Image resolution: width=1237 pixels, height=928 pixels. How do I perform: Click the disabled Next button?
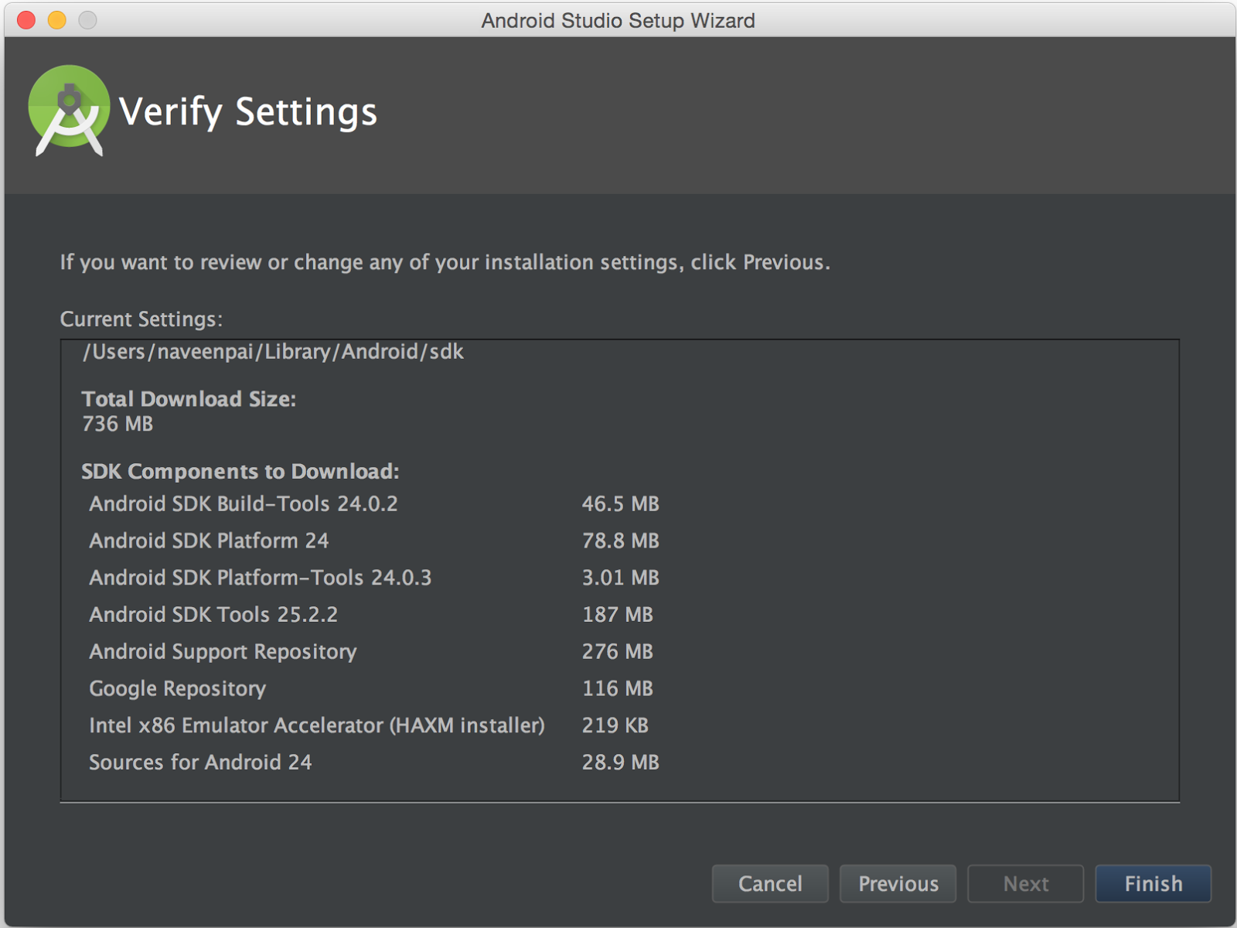click(1025, 883)
